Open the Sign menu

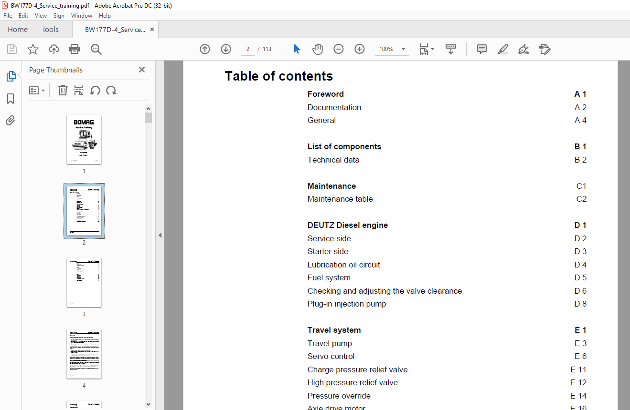tap(59, 16)
